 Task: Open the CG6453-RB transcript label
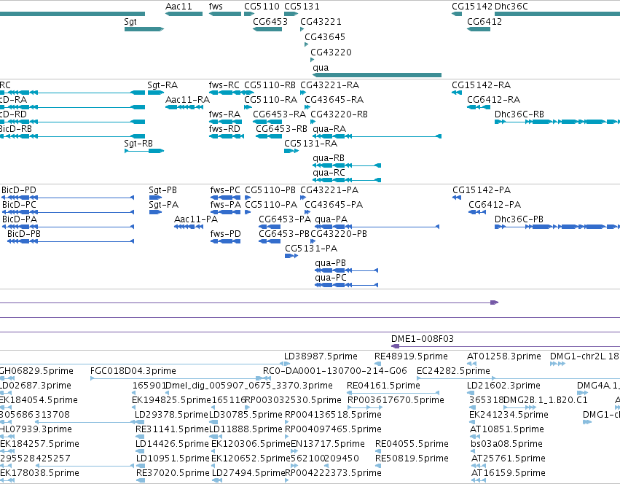pyautogui.click(x=281, y=129)
